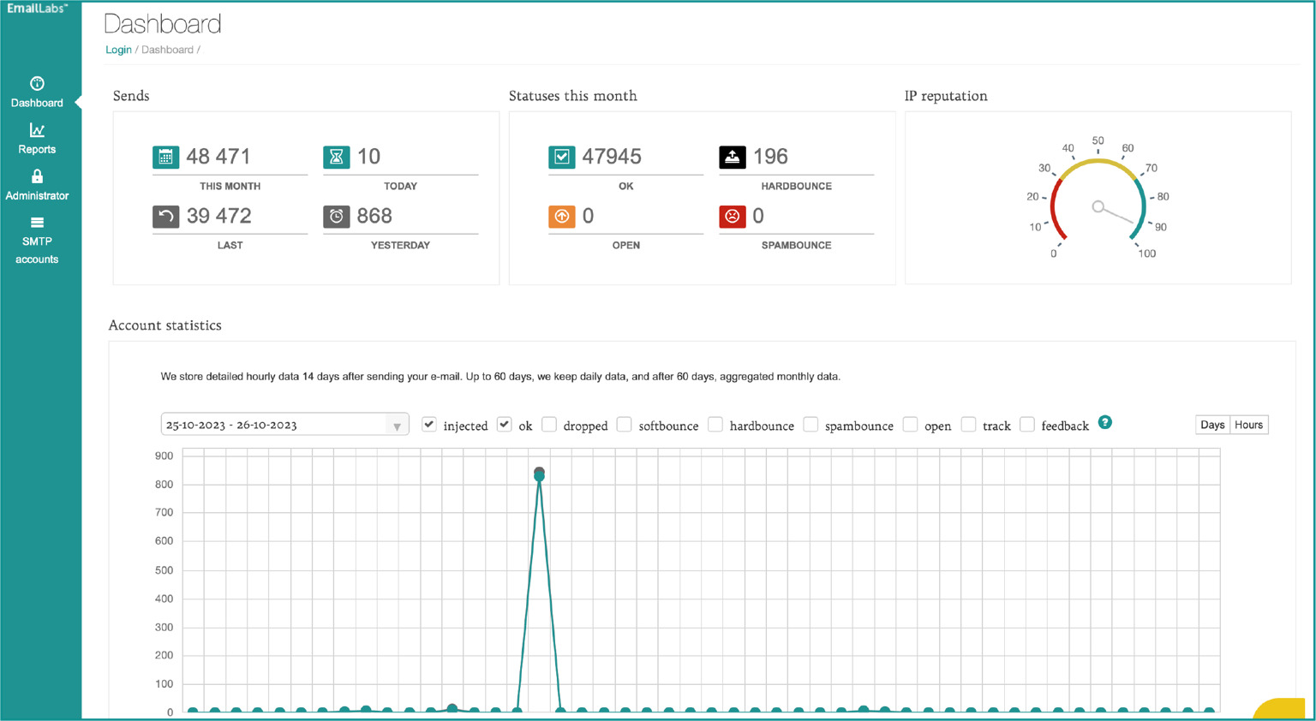Click the Today hourglass icon
Viewport: 1316px width, 721px height.
tap(337, 157)
